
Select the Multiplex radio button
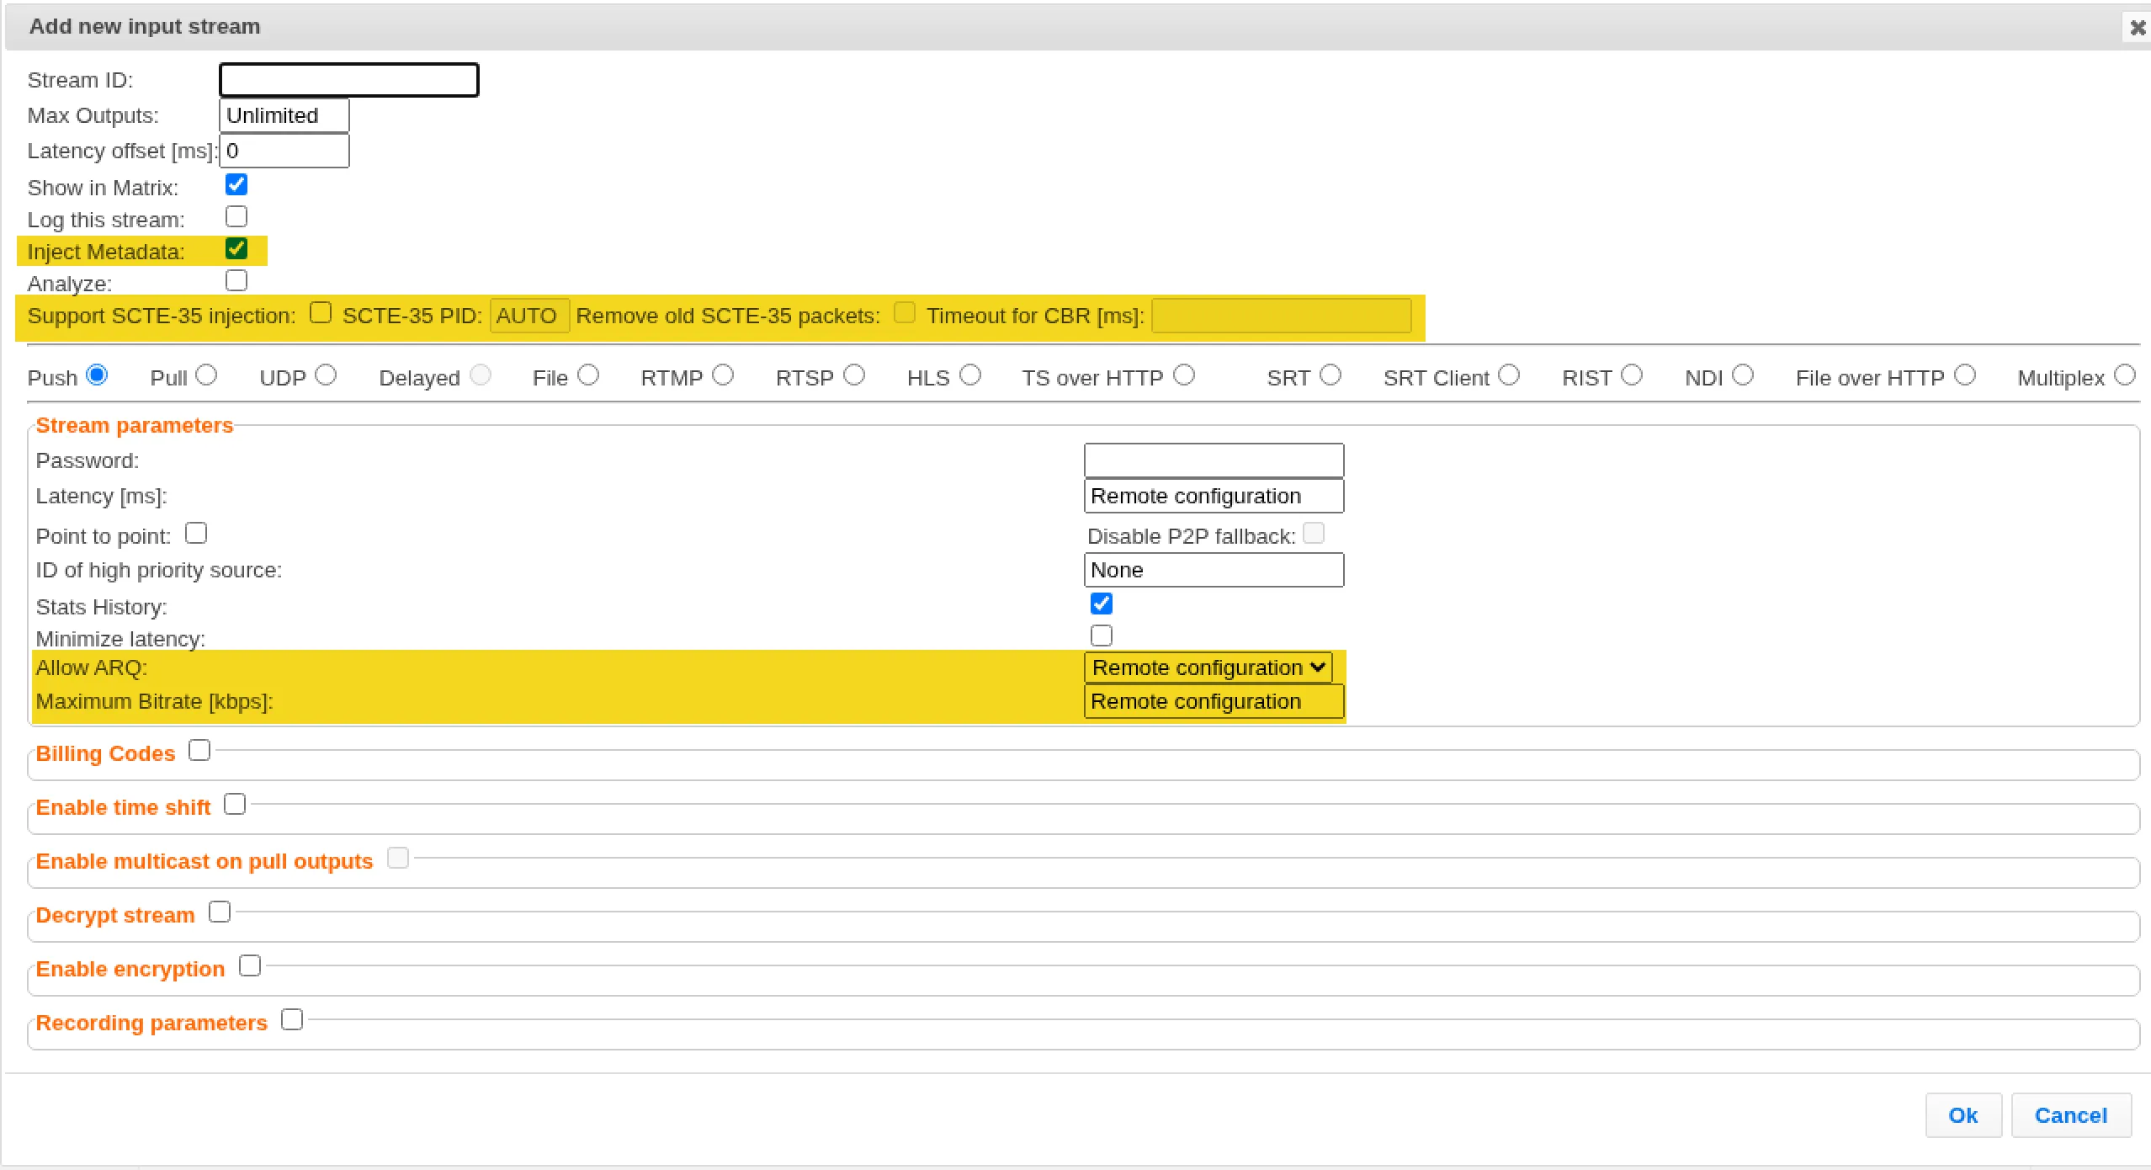coord(2126,375)
